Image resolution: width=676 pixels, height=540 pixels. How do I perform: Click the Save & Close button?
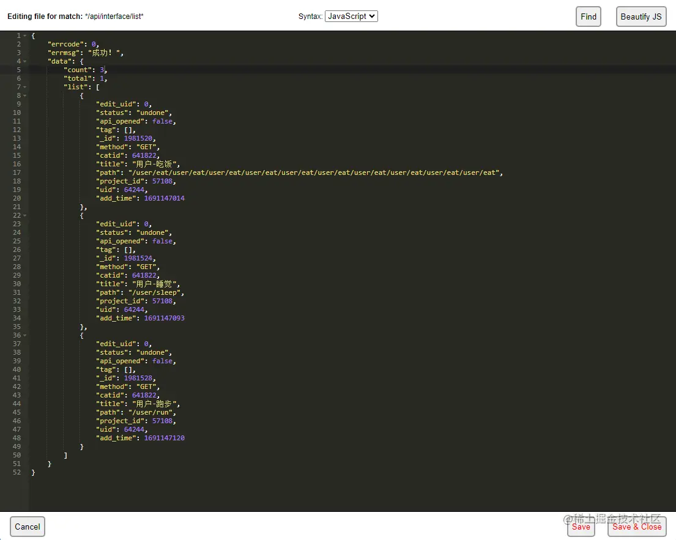tap(637, 527)
